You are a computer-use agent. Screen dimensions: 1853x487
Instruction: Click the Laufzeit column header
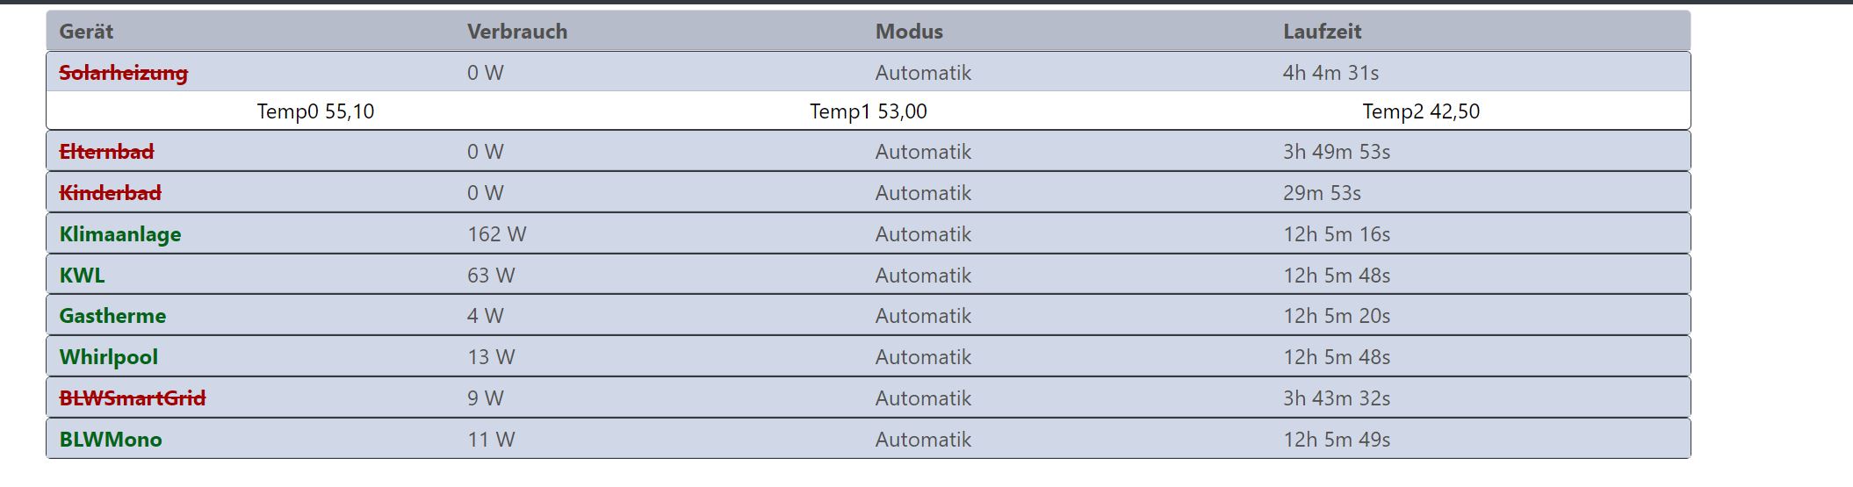[1322, 32]
